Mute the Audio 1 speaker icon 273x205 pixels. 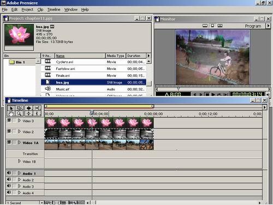click(9, 173)
